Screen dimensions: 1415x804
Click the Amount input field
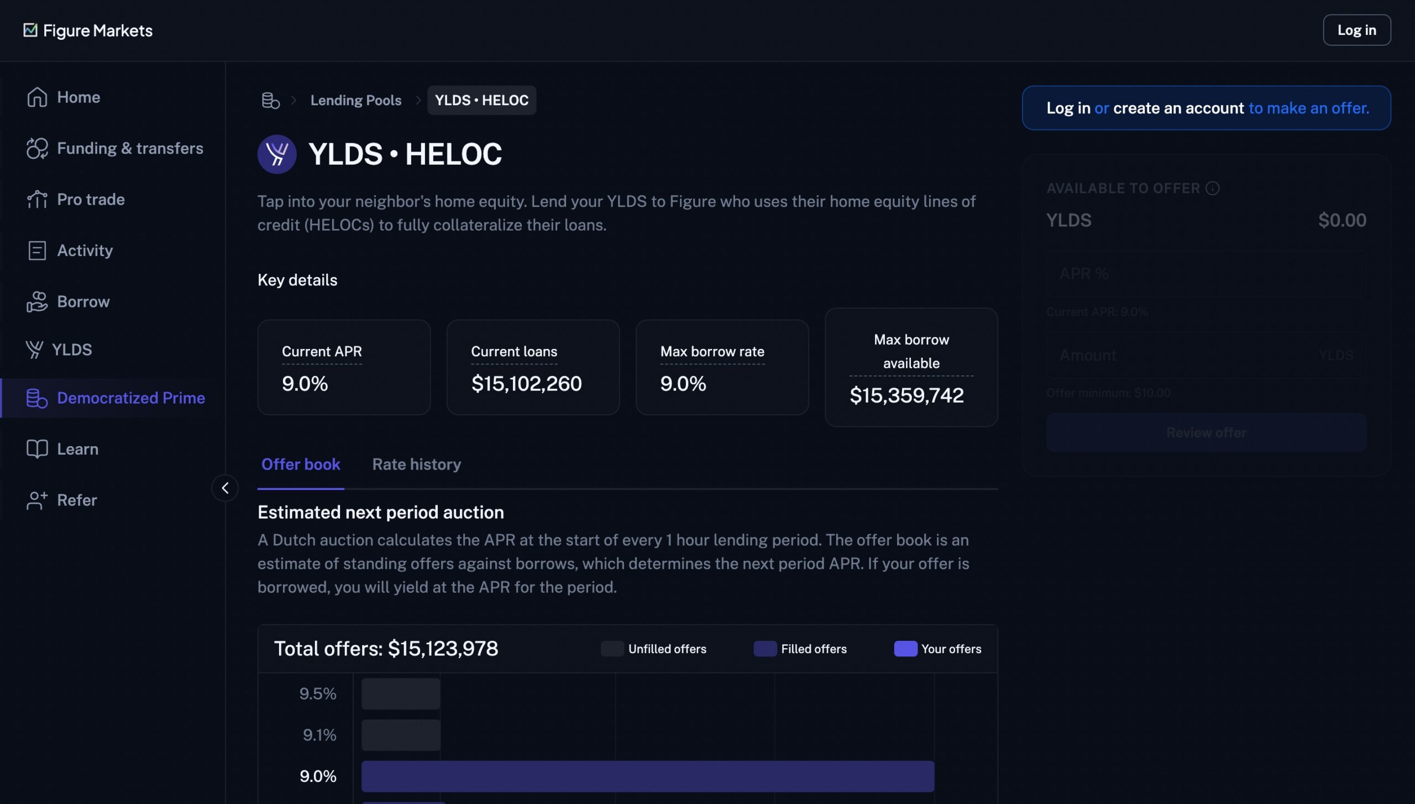[1206, 355]
